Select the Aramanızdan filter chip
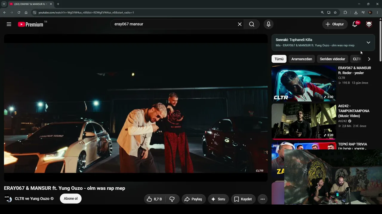This screenshot has height=214, width=382. click(x=302, y=59)
